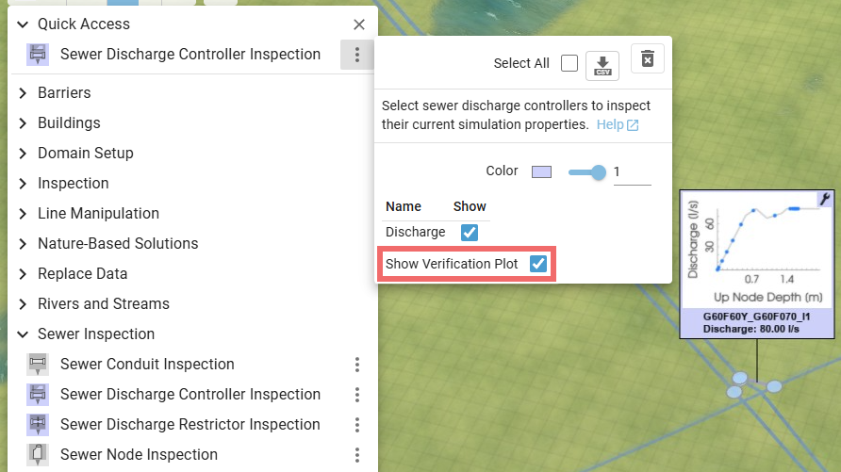The image size is (841, 472).
Task: Collapse the Sewer Inspection category
Action: click(x=23, y=334)
